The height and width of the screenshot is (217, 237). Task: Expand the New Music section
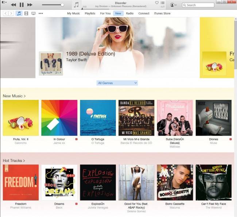(14, 96)
